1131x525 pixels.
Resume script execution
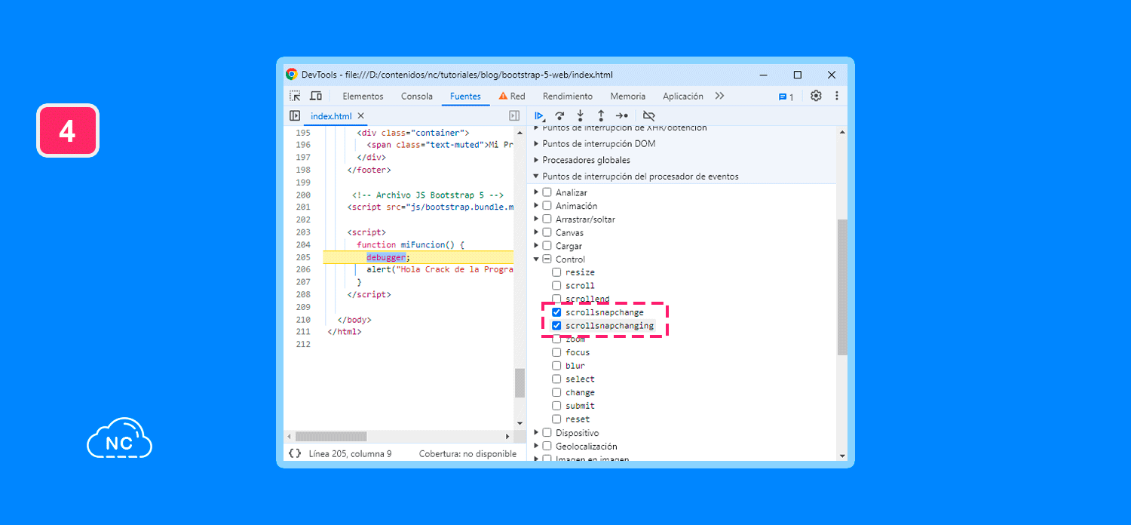click(x=539, y=115)
